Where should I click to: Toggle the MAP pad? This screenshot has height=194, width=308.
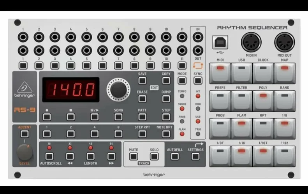coord(285,73)
